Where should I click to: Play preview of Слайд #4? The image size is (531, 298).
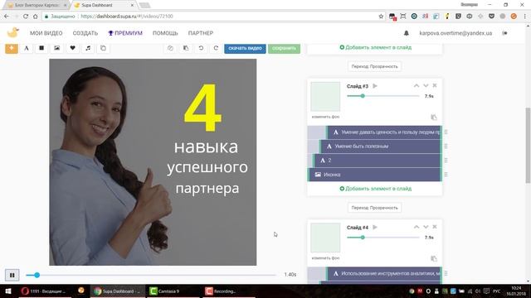point(375,228)
